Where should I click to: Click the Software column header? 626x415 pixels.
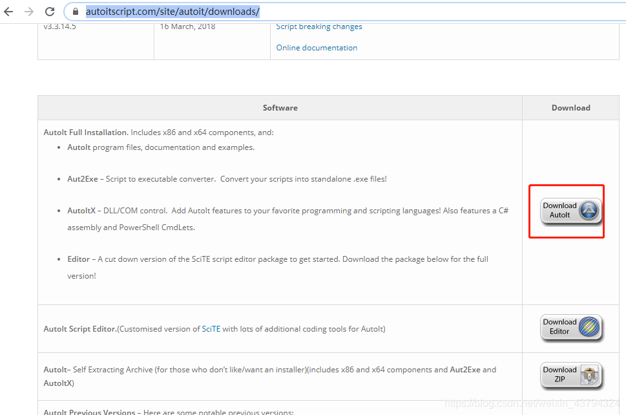[280, 108]
